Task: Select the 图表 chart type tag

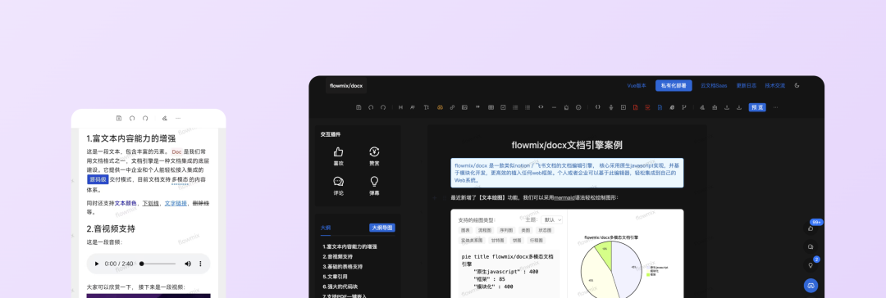Action: tap(466, 230)
